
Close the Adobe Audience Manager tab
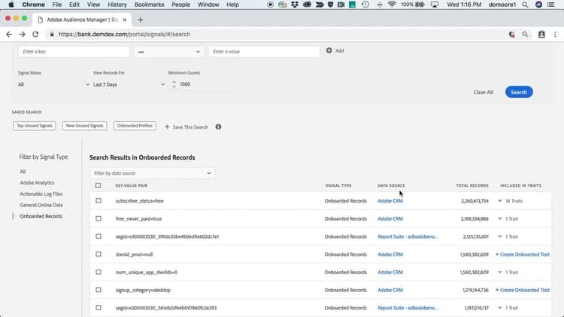point(124,20)
